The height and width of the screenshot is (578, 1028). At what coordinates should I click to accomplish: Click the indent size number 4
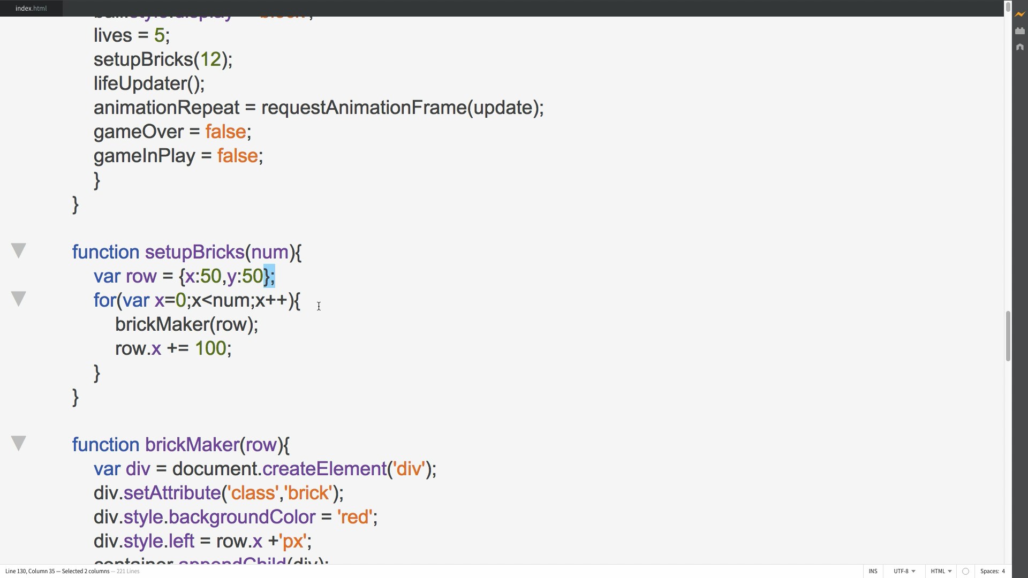pos(1003,572)
